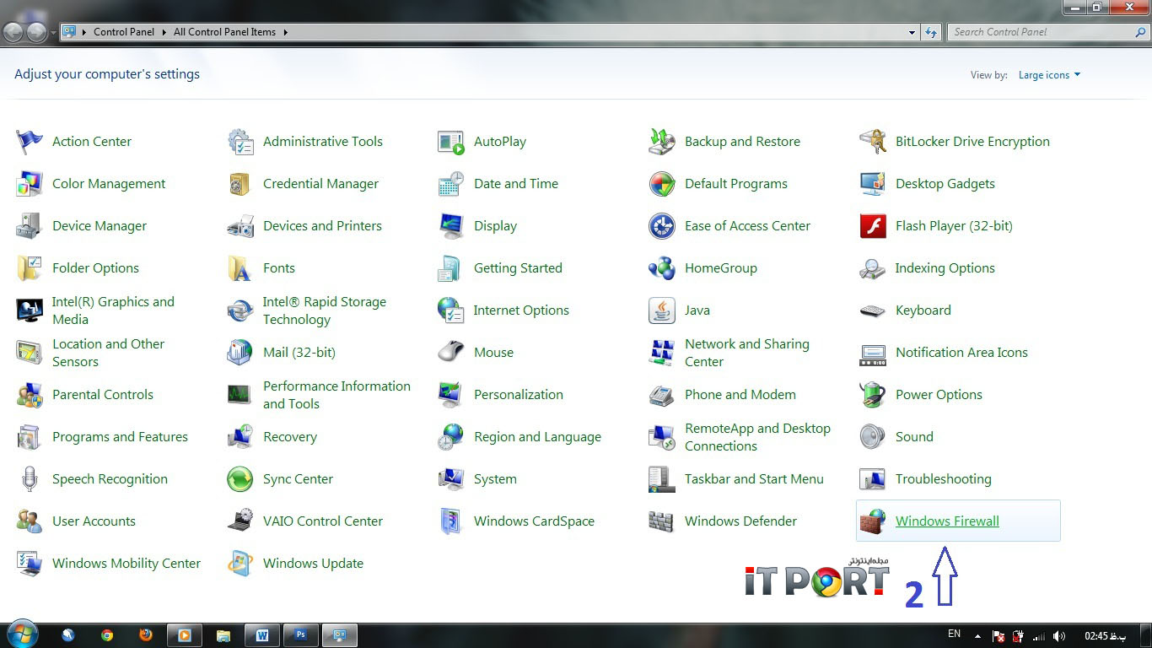Launch Firefox from the taskbar
1152x648 pixels.
146,635
